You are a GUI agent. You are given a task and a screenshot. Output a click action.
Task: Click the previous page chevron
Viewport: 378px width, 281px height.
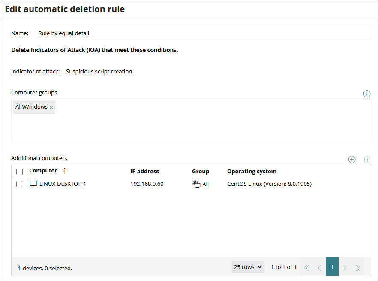point(319,267)
